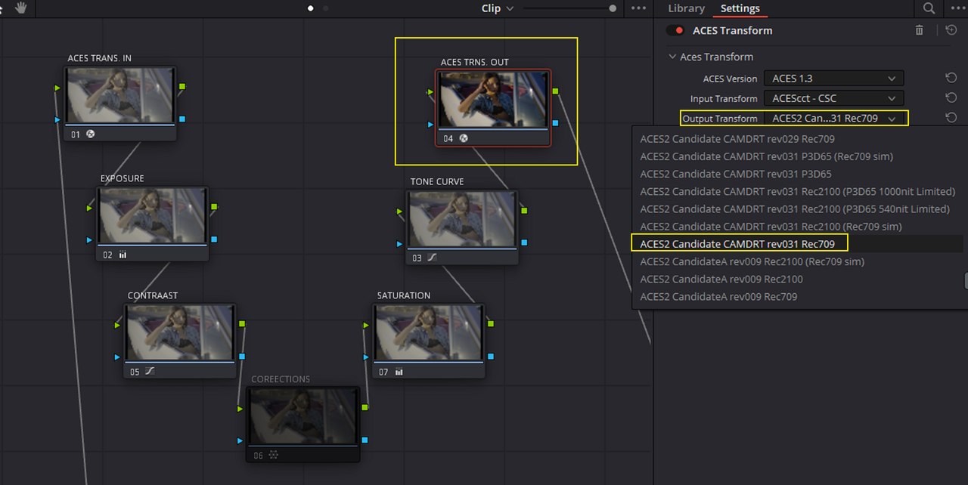Click the ACES TRANS. IN node label
This screenshot has height=485, width=968.
pyautogui.click(x=100, y=58)
